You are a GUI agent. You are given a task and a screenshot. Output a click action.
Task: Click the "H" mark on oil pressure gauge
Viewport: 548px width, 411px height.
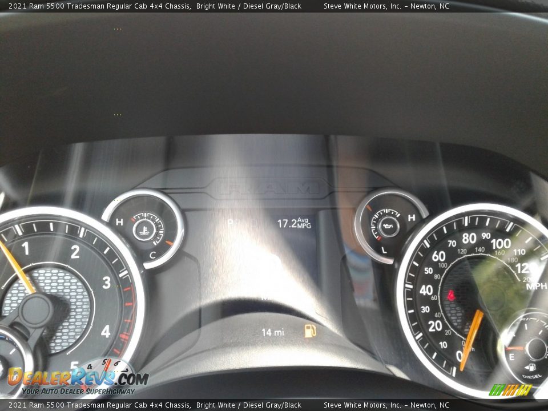pos(412,218)
